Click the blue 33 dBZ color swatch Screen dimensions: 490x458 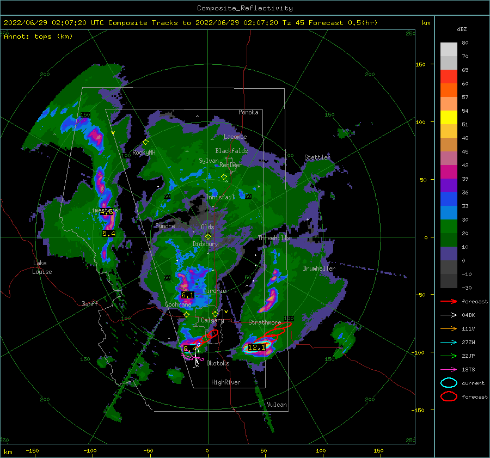pyautogui.click(x=449, y=199)
